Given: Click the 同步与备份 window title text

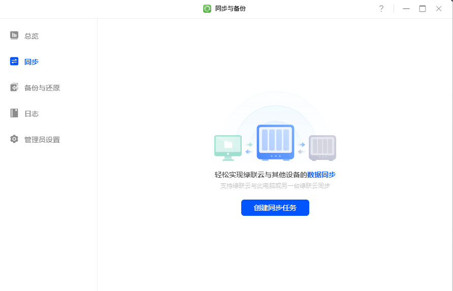Looking at the screenshot, I should click(x=231, y=9).
